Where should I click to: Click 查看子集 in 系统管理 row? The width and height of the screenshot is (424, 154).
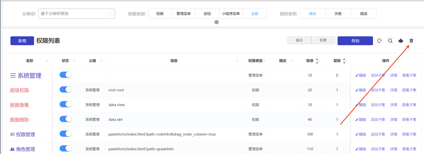click(409, 75)
